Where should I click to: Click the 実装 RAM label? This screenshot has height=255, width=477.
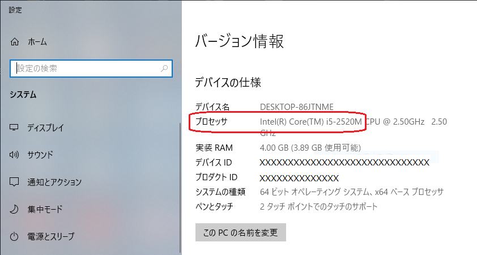214,148
